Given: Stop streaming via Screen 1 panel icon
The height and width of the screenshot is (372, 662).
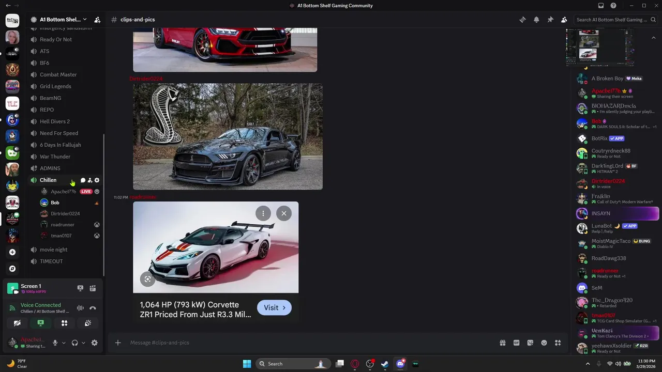Looking at the screenshot, I should click(80, 288).
